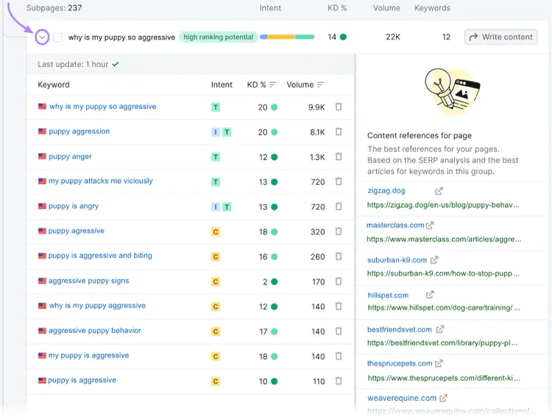
Task: Delete 'aggressive puppy behavior' keyword
Action: click(x=339, y=331)
